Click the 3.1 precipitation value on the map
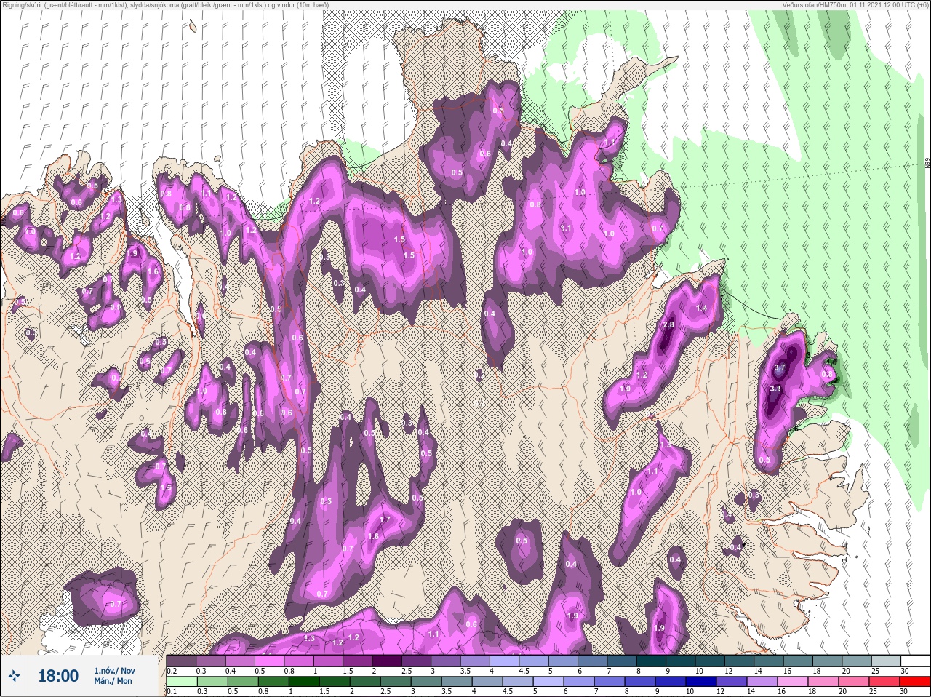Screen dimensions: 931x697 [775, 389]
